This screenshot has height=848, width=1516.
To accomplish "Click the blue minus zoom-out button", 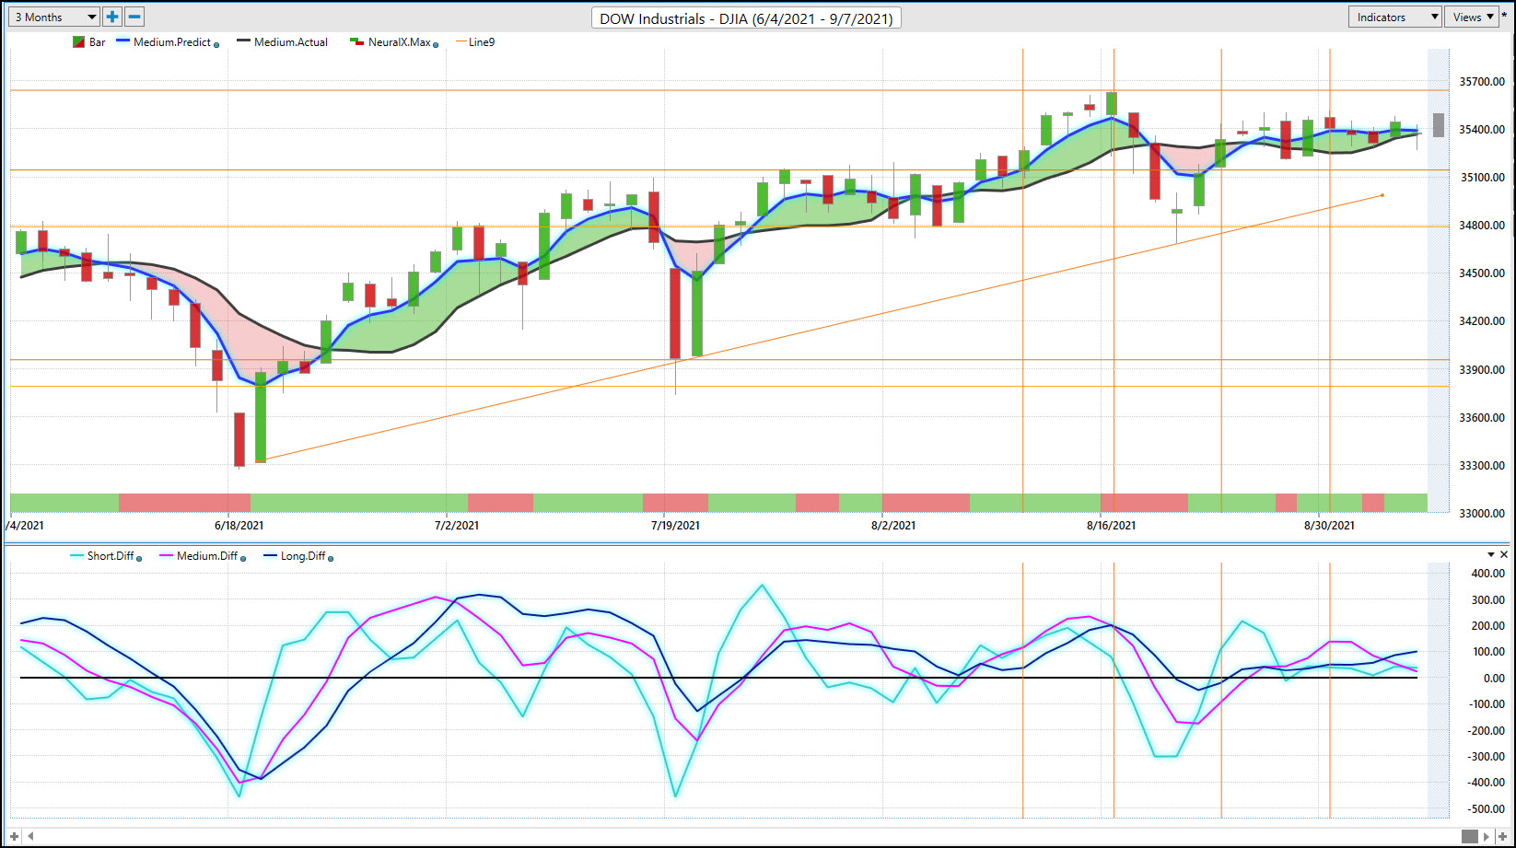I will tap(134, 17).
